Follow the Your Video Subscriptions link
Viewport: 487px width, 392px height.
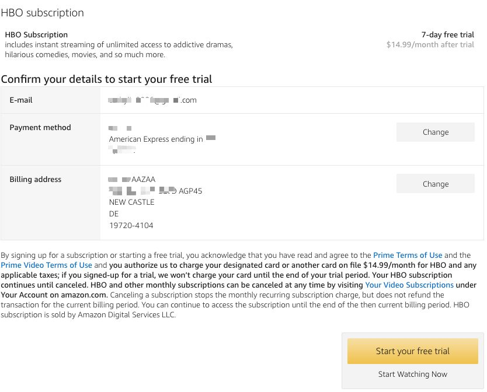click(x=409, y=285)
